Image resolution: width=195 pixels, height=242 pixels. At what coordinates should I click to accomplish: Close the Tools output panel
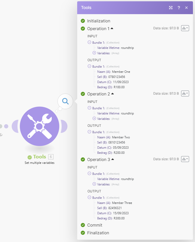point(187,8)
